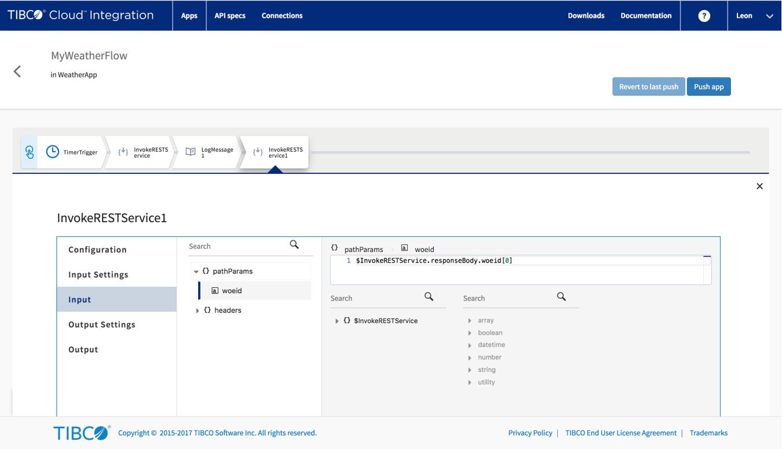
Task: Select the TimerTrigger clock icon in flow
Action: pos(53,152)
